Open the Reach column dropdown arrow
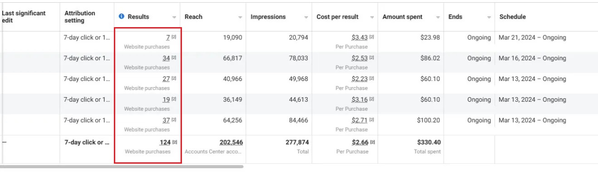The height and width of the screenshot is (175, 598). pyautogui.click(x=240, y=17)
